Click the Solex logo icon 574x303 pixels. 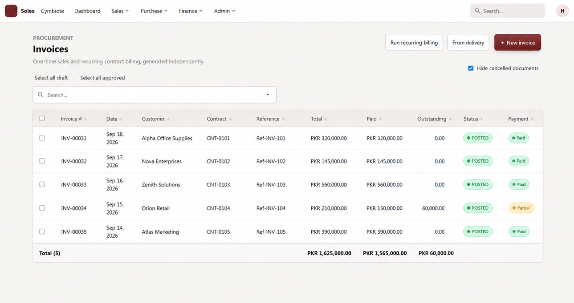[11, 11]
